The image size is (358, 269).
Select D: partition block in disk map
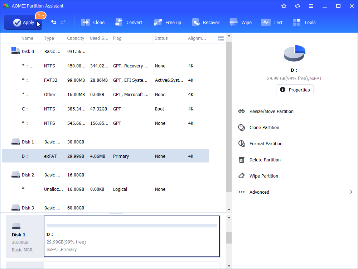[x=132, y=236]
